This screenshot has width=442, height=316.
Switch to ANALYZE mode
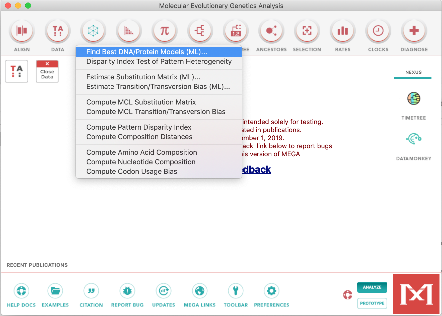[372, 287]
